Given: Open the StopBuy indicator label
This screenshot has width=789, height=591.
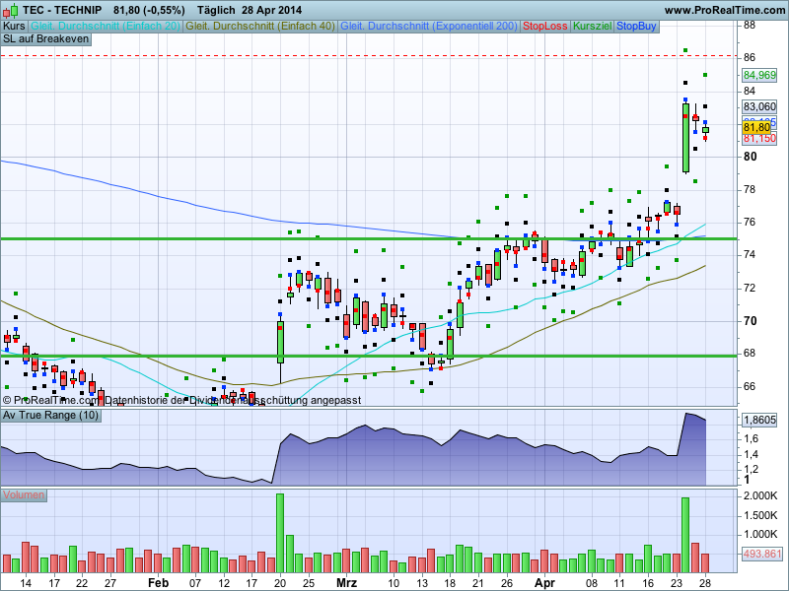Looking at the screenshot, I should 636,27.
